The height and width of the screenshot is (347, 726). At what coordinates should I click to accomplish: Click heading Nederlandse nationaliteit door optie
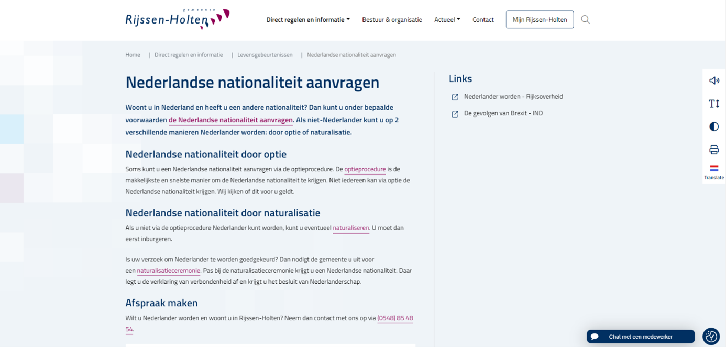pyautogui.click(x=206, y=154)
